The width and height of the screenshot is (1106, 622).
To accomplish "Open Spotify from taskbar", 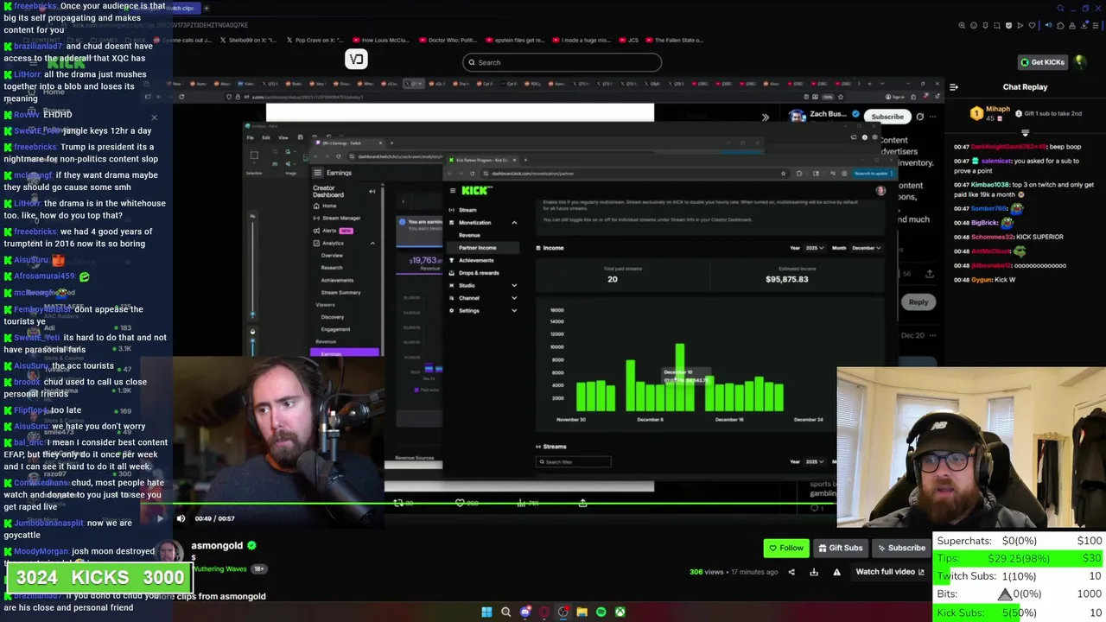I will click(x=601, y=612).
